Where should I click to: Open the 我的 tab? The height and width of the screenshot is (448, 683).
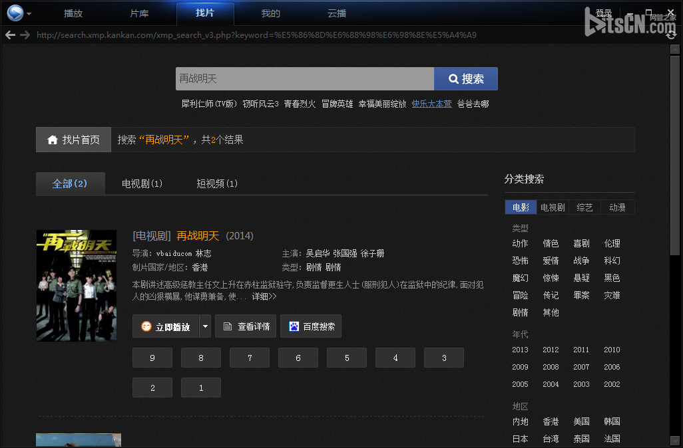click(270, 13)
